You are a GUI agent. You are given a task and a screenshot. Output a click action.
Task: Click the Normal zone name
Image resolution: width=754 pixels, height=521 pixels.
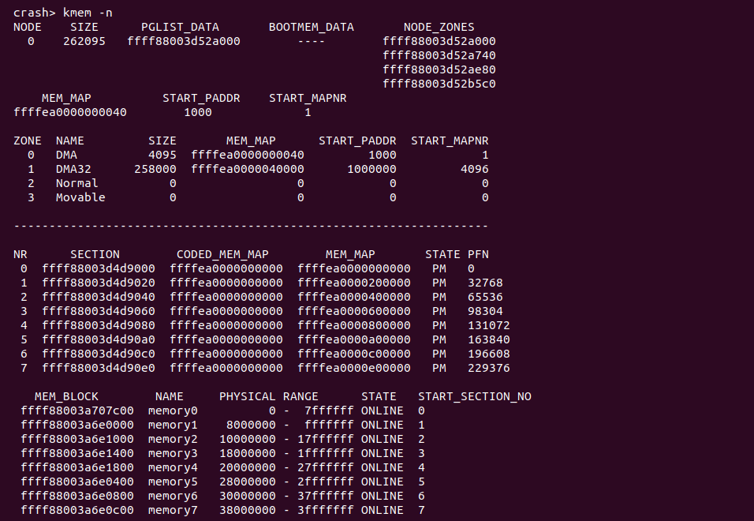pyautogui.click(x=77, y=183)
